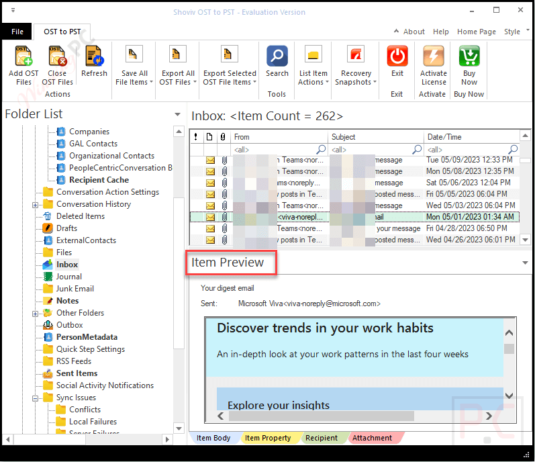535x462 pixels.
Task: Click the Add OST Files icon
Action: pyautogui.click(x=23, y=56)
